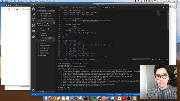
Task: Open the Source Control view
Action: [x=33, y=20]
